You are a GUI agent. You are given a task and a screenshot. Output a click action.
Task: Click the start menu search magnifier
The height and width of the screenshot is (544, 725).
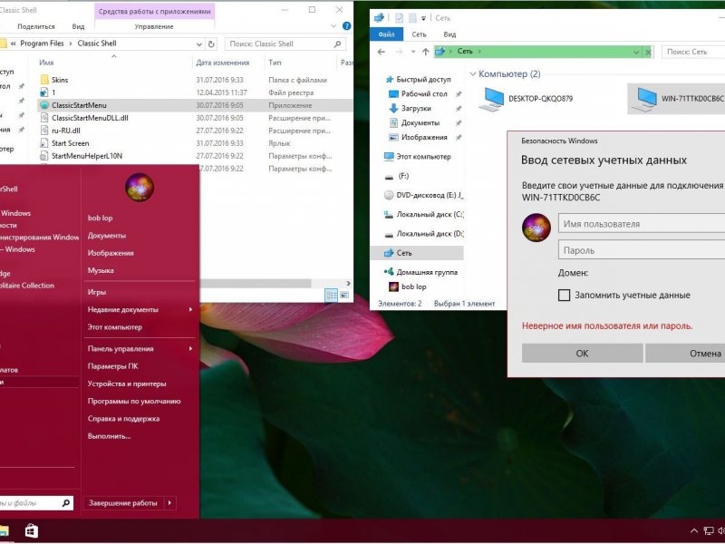coord(66,503)
